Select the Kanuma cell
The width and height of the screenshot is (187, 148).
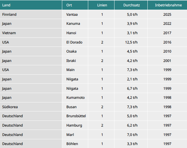coord(73,24)
